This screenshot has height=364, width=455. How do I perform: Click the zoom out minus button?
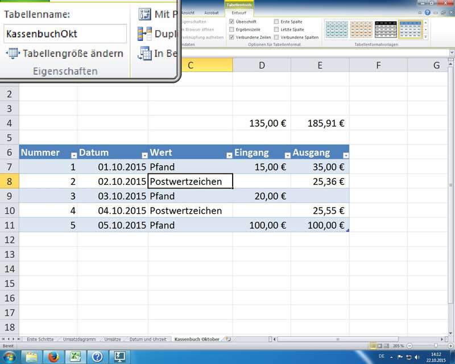pyautogui.click(x=409, y=346)
